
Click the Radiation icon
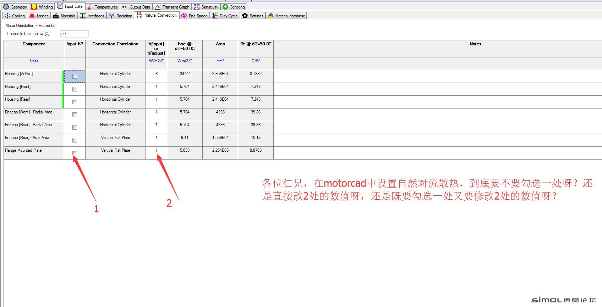click(x=111, y=16)
